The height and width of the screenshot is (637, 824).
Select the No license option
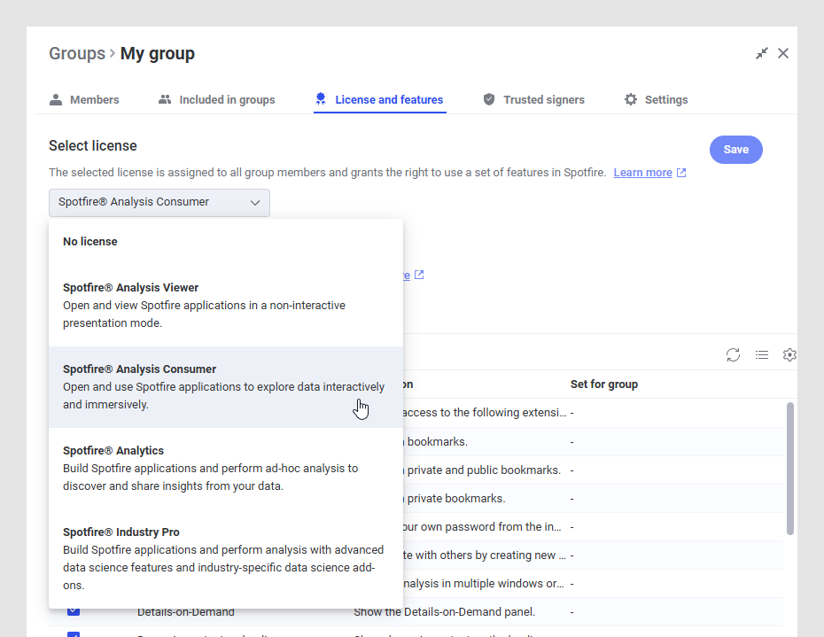pyautogui.click(x=90, y=241)
